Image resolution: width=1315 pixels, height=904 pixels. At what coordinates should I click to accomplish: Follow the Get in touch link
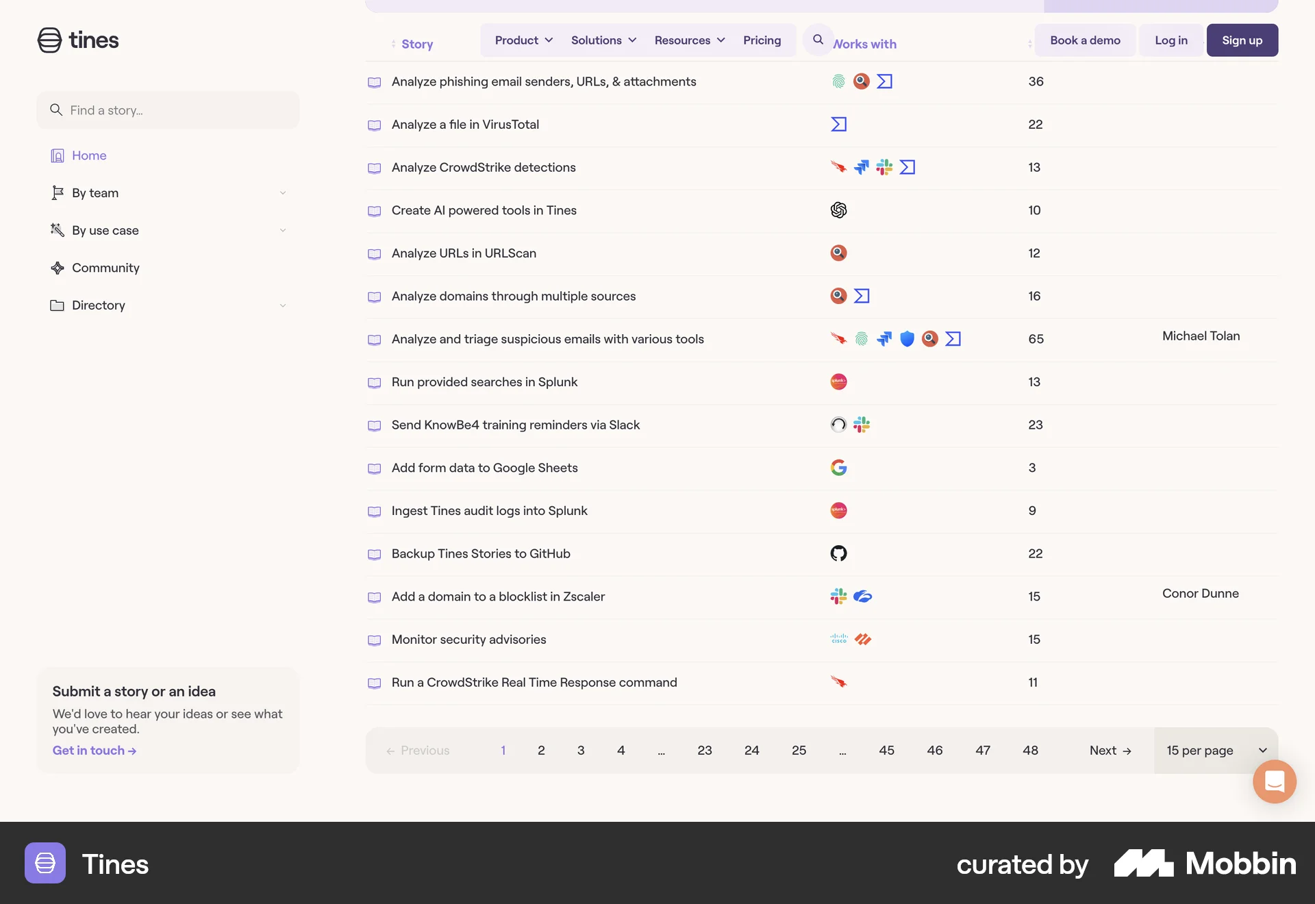[94, 750]
